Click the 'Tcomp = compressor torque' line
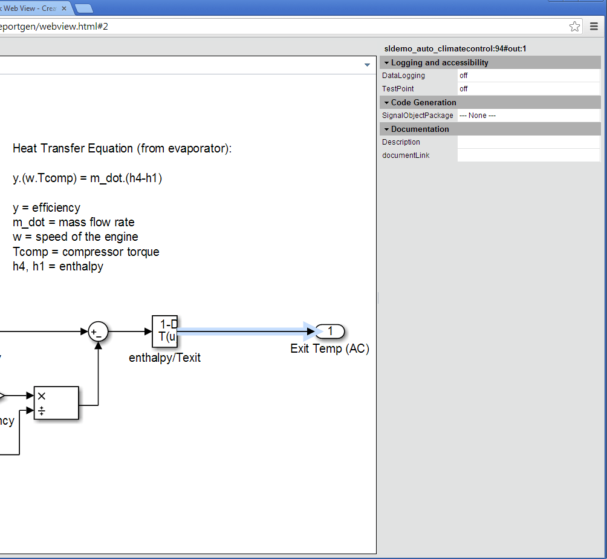Image resolution: width=607 pixels, height=559 pixels. pos(86,252)
